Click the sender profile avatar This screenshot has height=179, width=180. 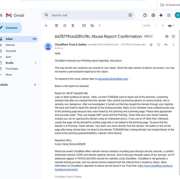click(x=48, y=46)
